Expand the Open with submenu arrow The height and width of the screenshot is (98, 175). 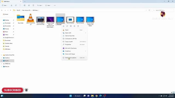pos(86,33)
